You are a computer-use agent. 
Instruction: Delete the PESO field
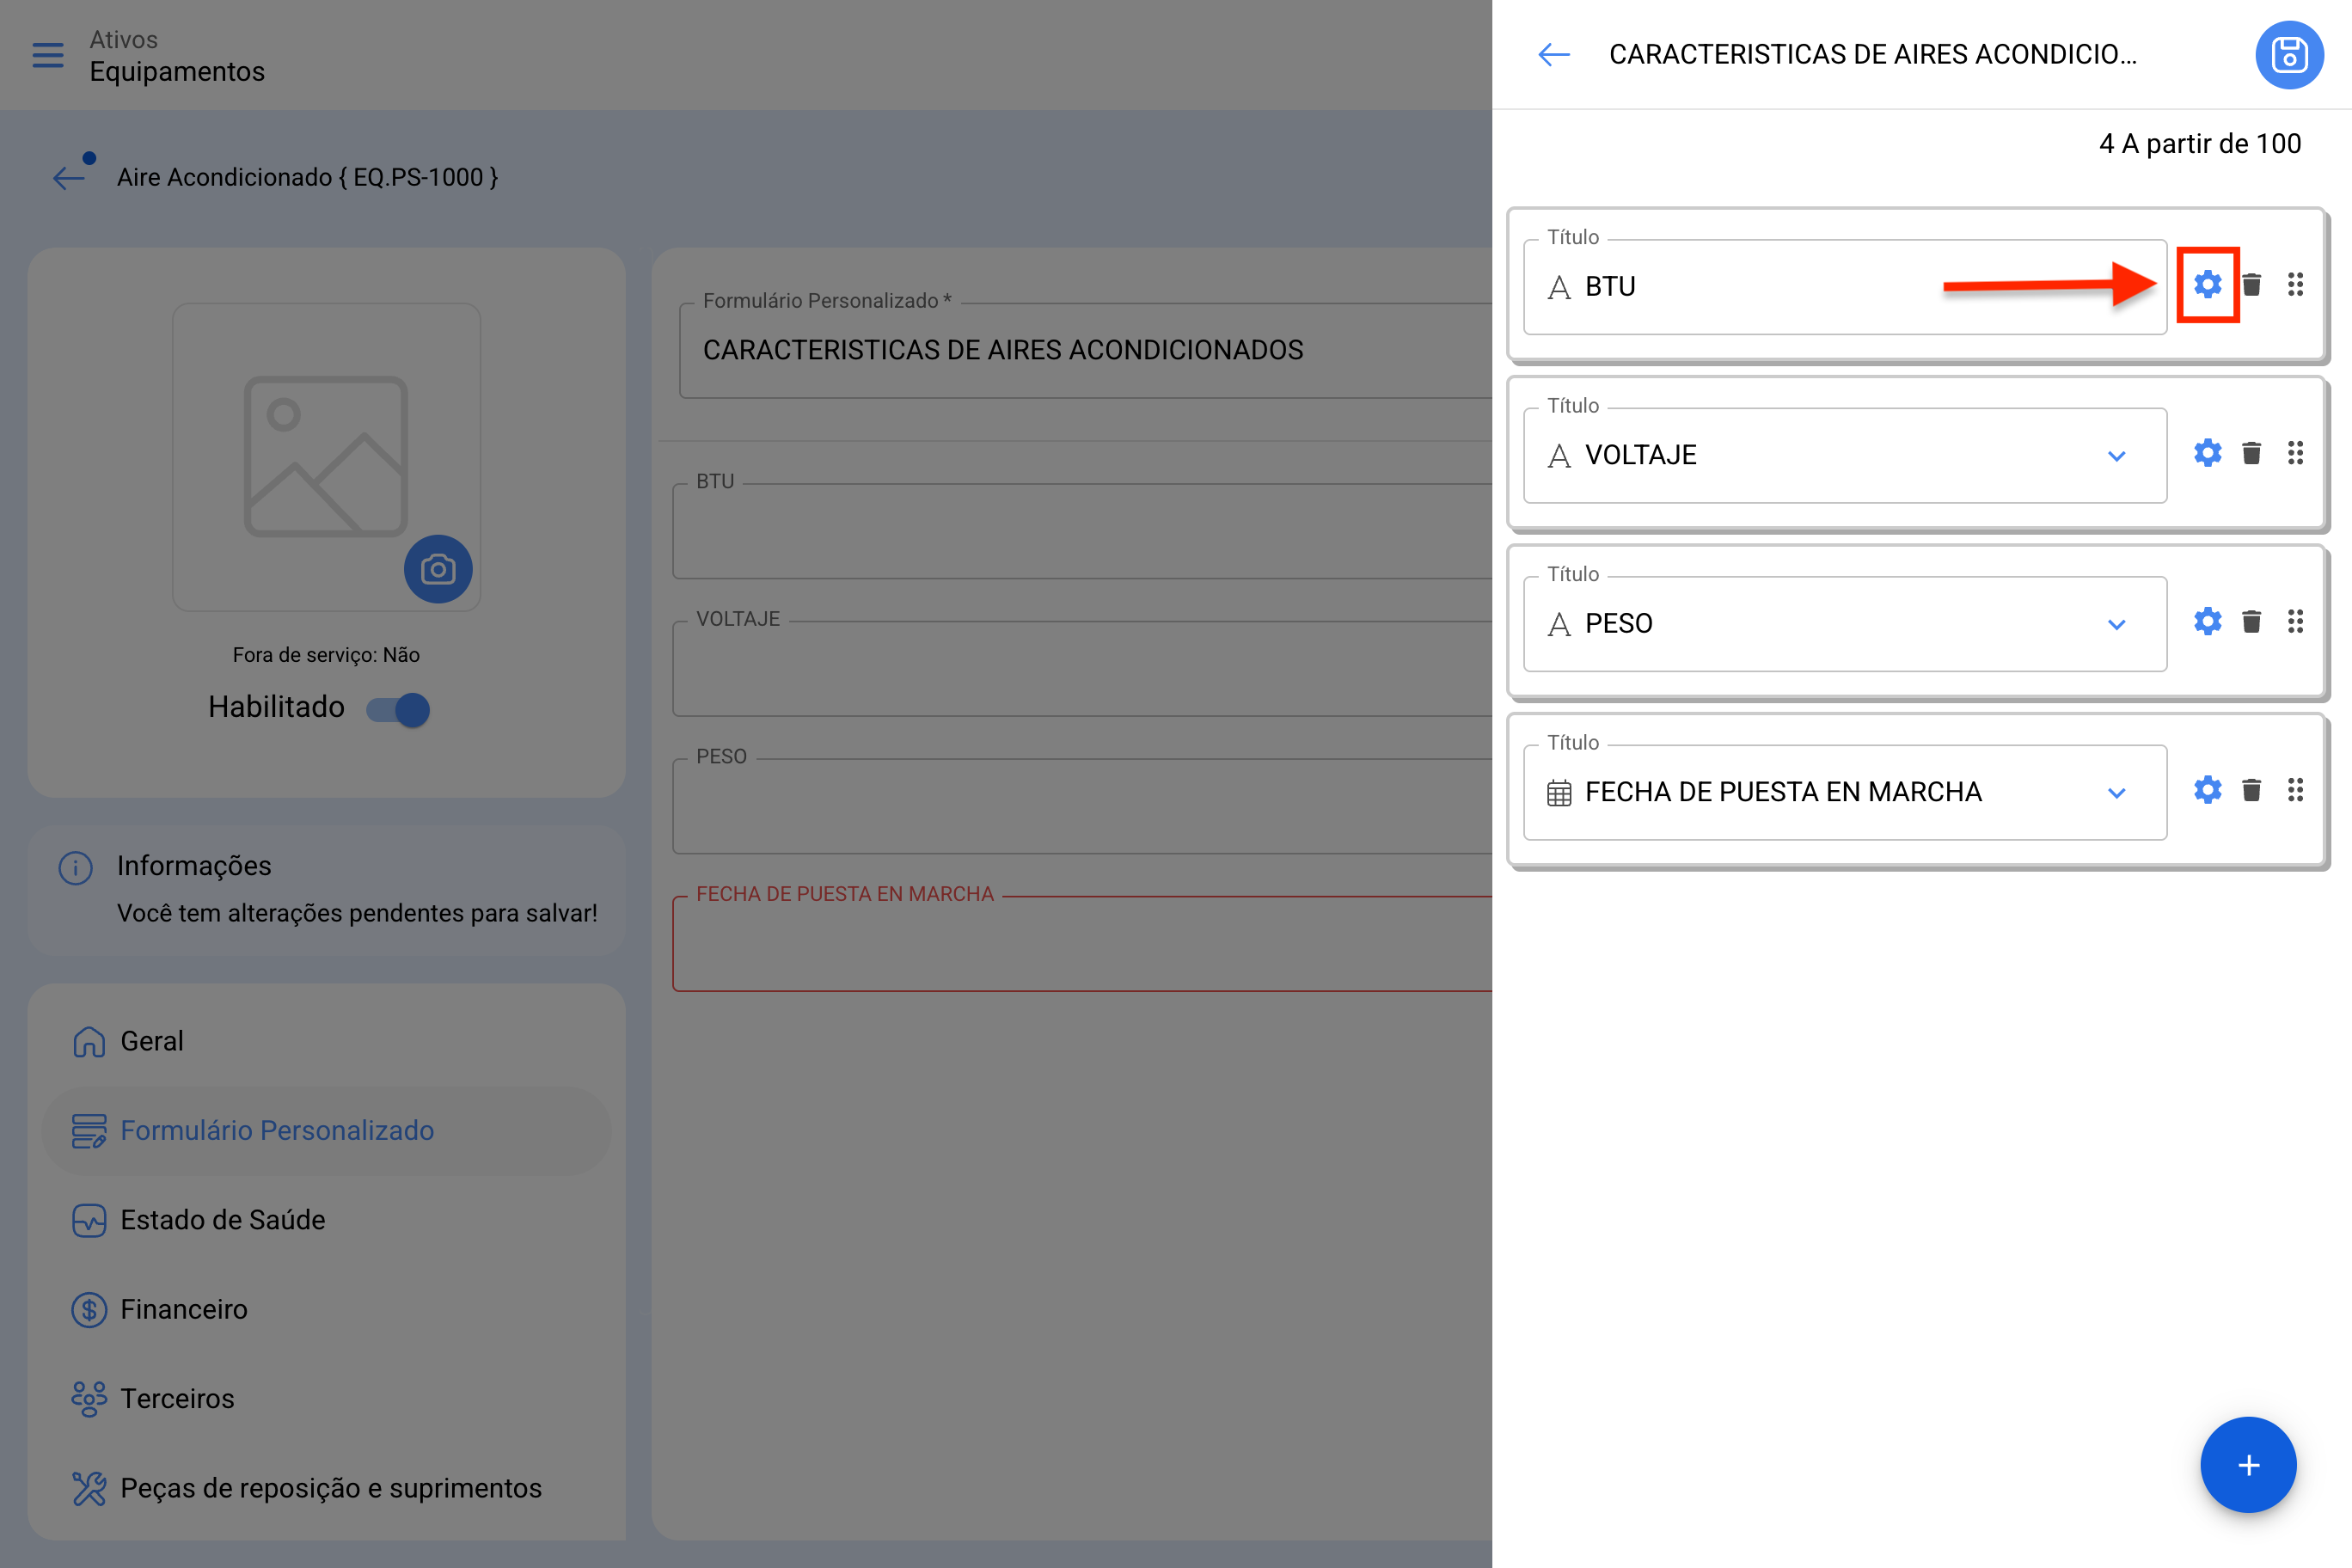(2252, 622)
